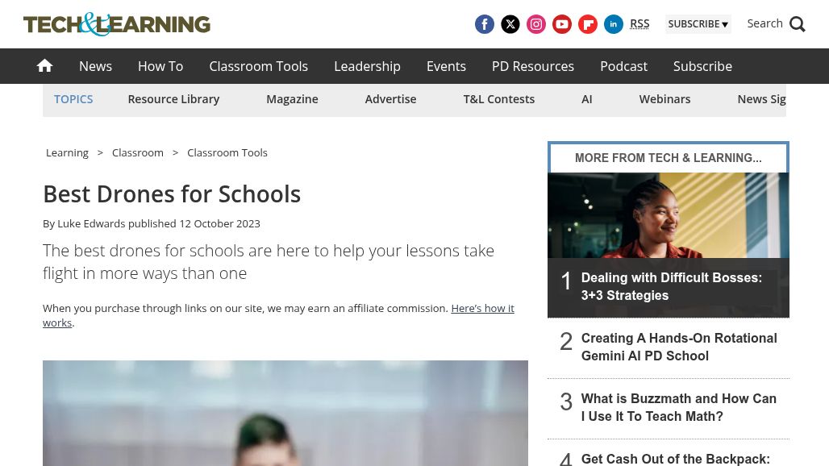The width and height of the screenshot is (829, 466).
Task: Open the Instagram social icon
Action: point(536,24)
